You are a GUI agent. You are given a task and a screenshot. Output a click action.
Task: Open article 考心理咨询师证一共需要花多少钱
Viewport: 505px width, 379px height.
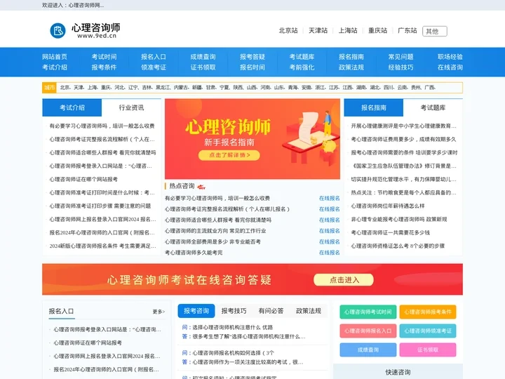click(x=391, y=233)
